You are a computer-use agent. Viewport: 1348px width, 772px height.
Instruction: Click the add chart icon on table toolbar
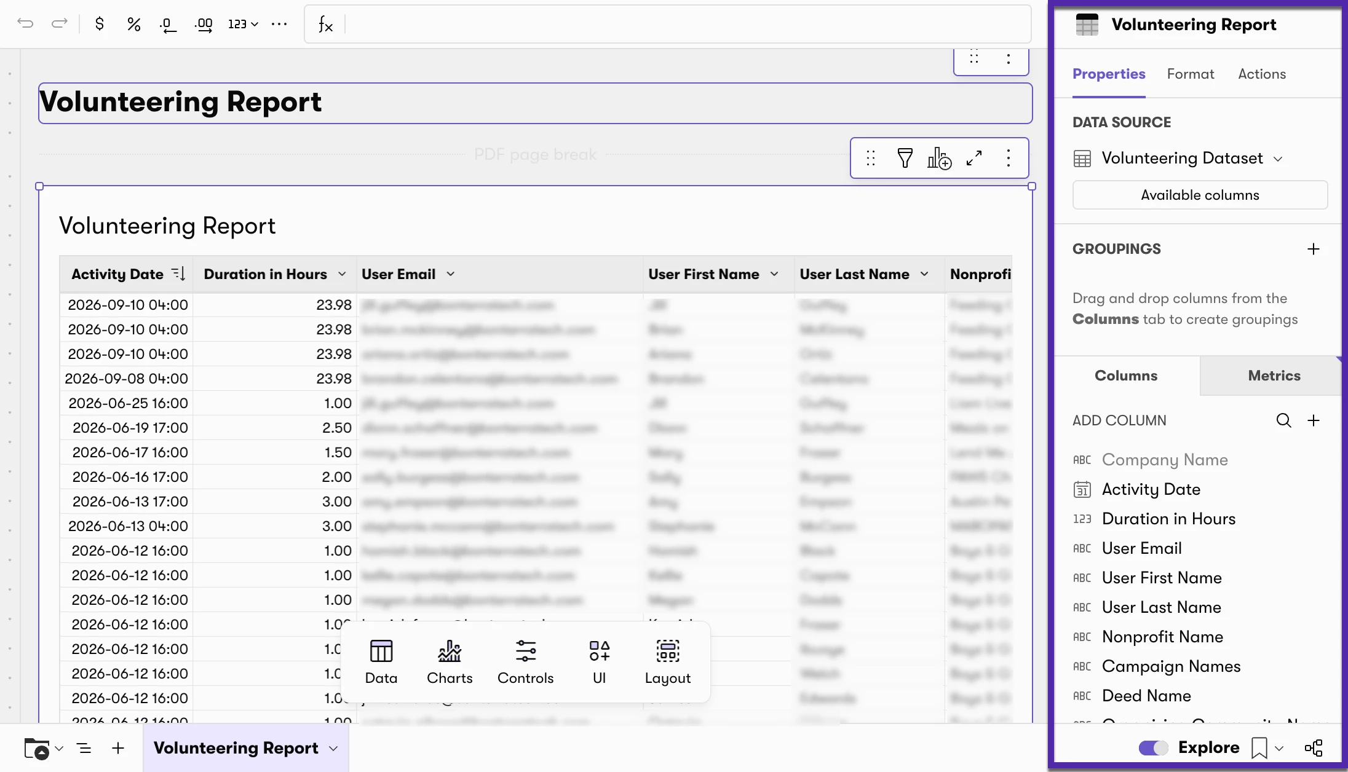(x=939, y=158)
